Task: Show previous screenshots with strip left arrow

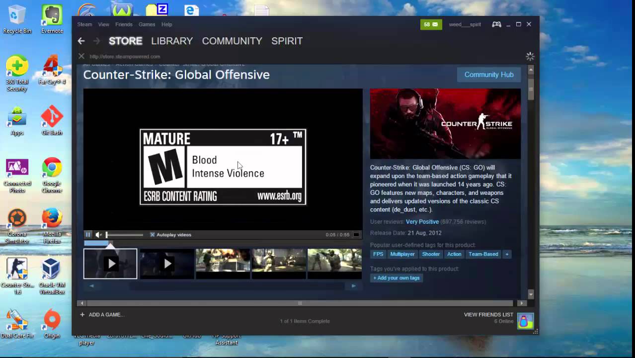Action: tap(91, 286)
